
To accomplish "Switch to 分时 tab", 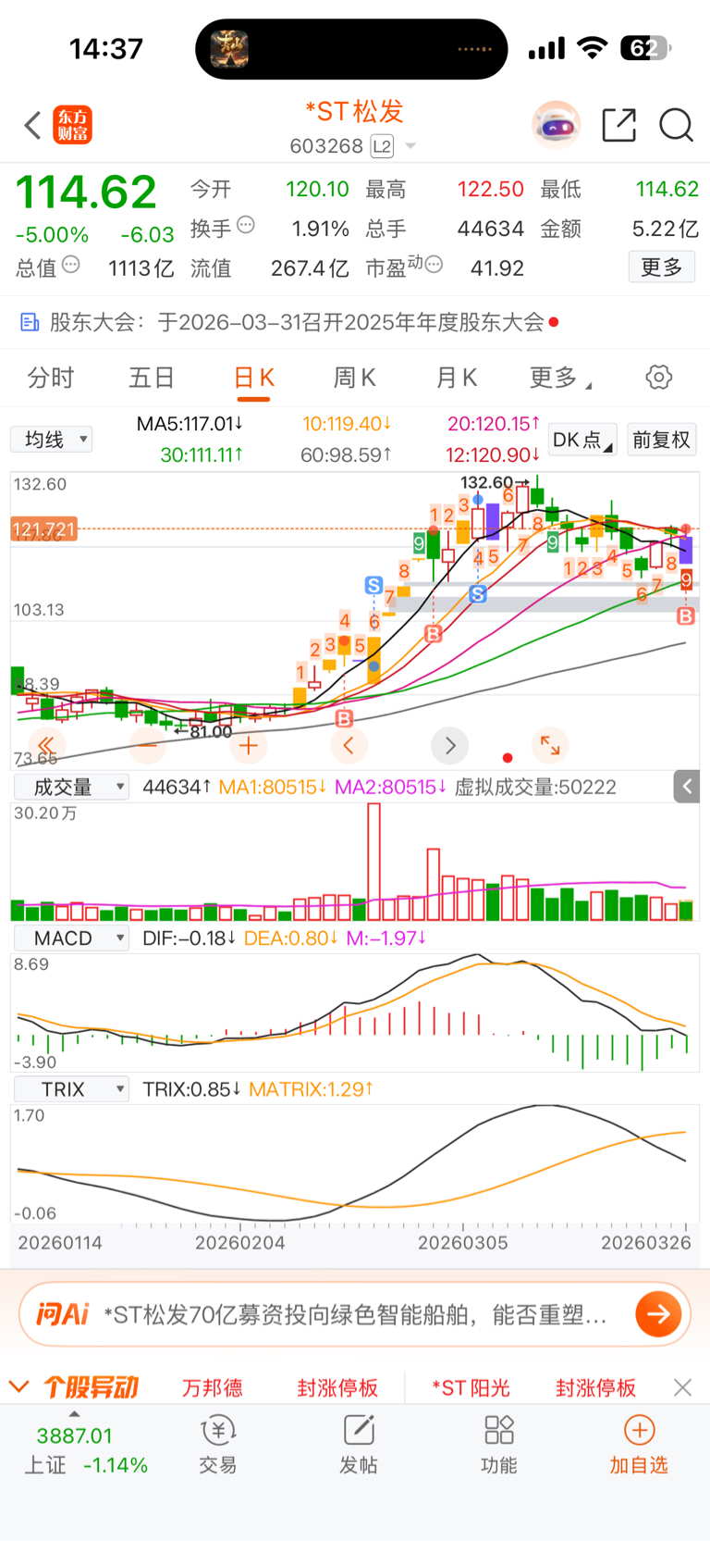I will [51, 378].
